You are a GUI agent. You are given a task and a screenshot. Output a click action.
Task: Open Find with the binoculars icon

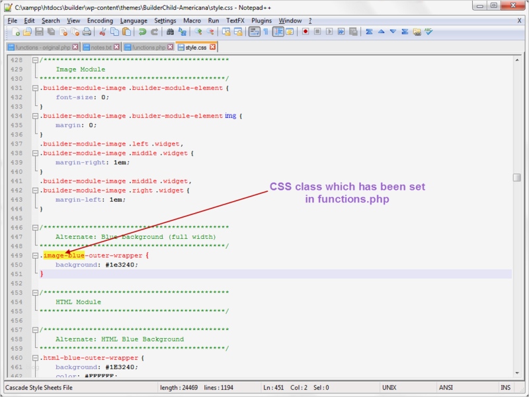coord(170,32)
